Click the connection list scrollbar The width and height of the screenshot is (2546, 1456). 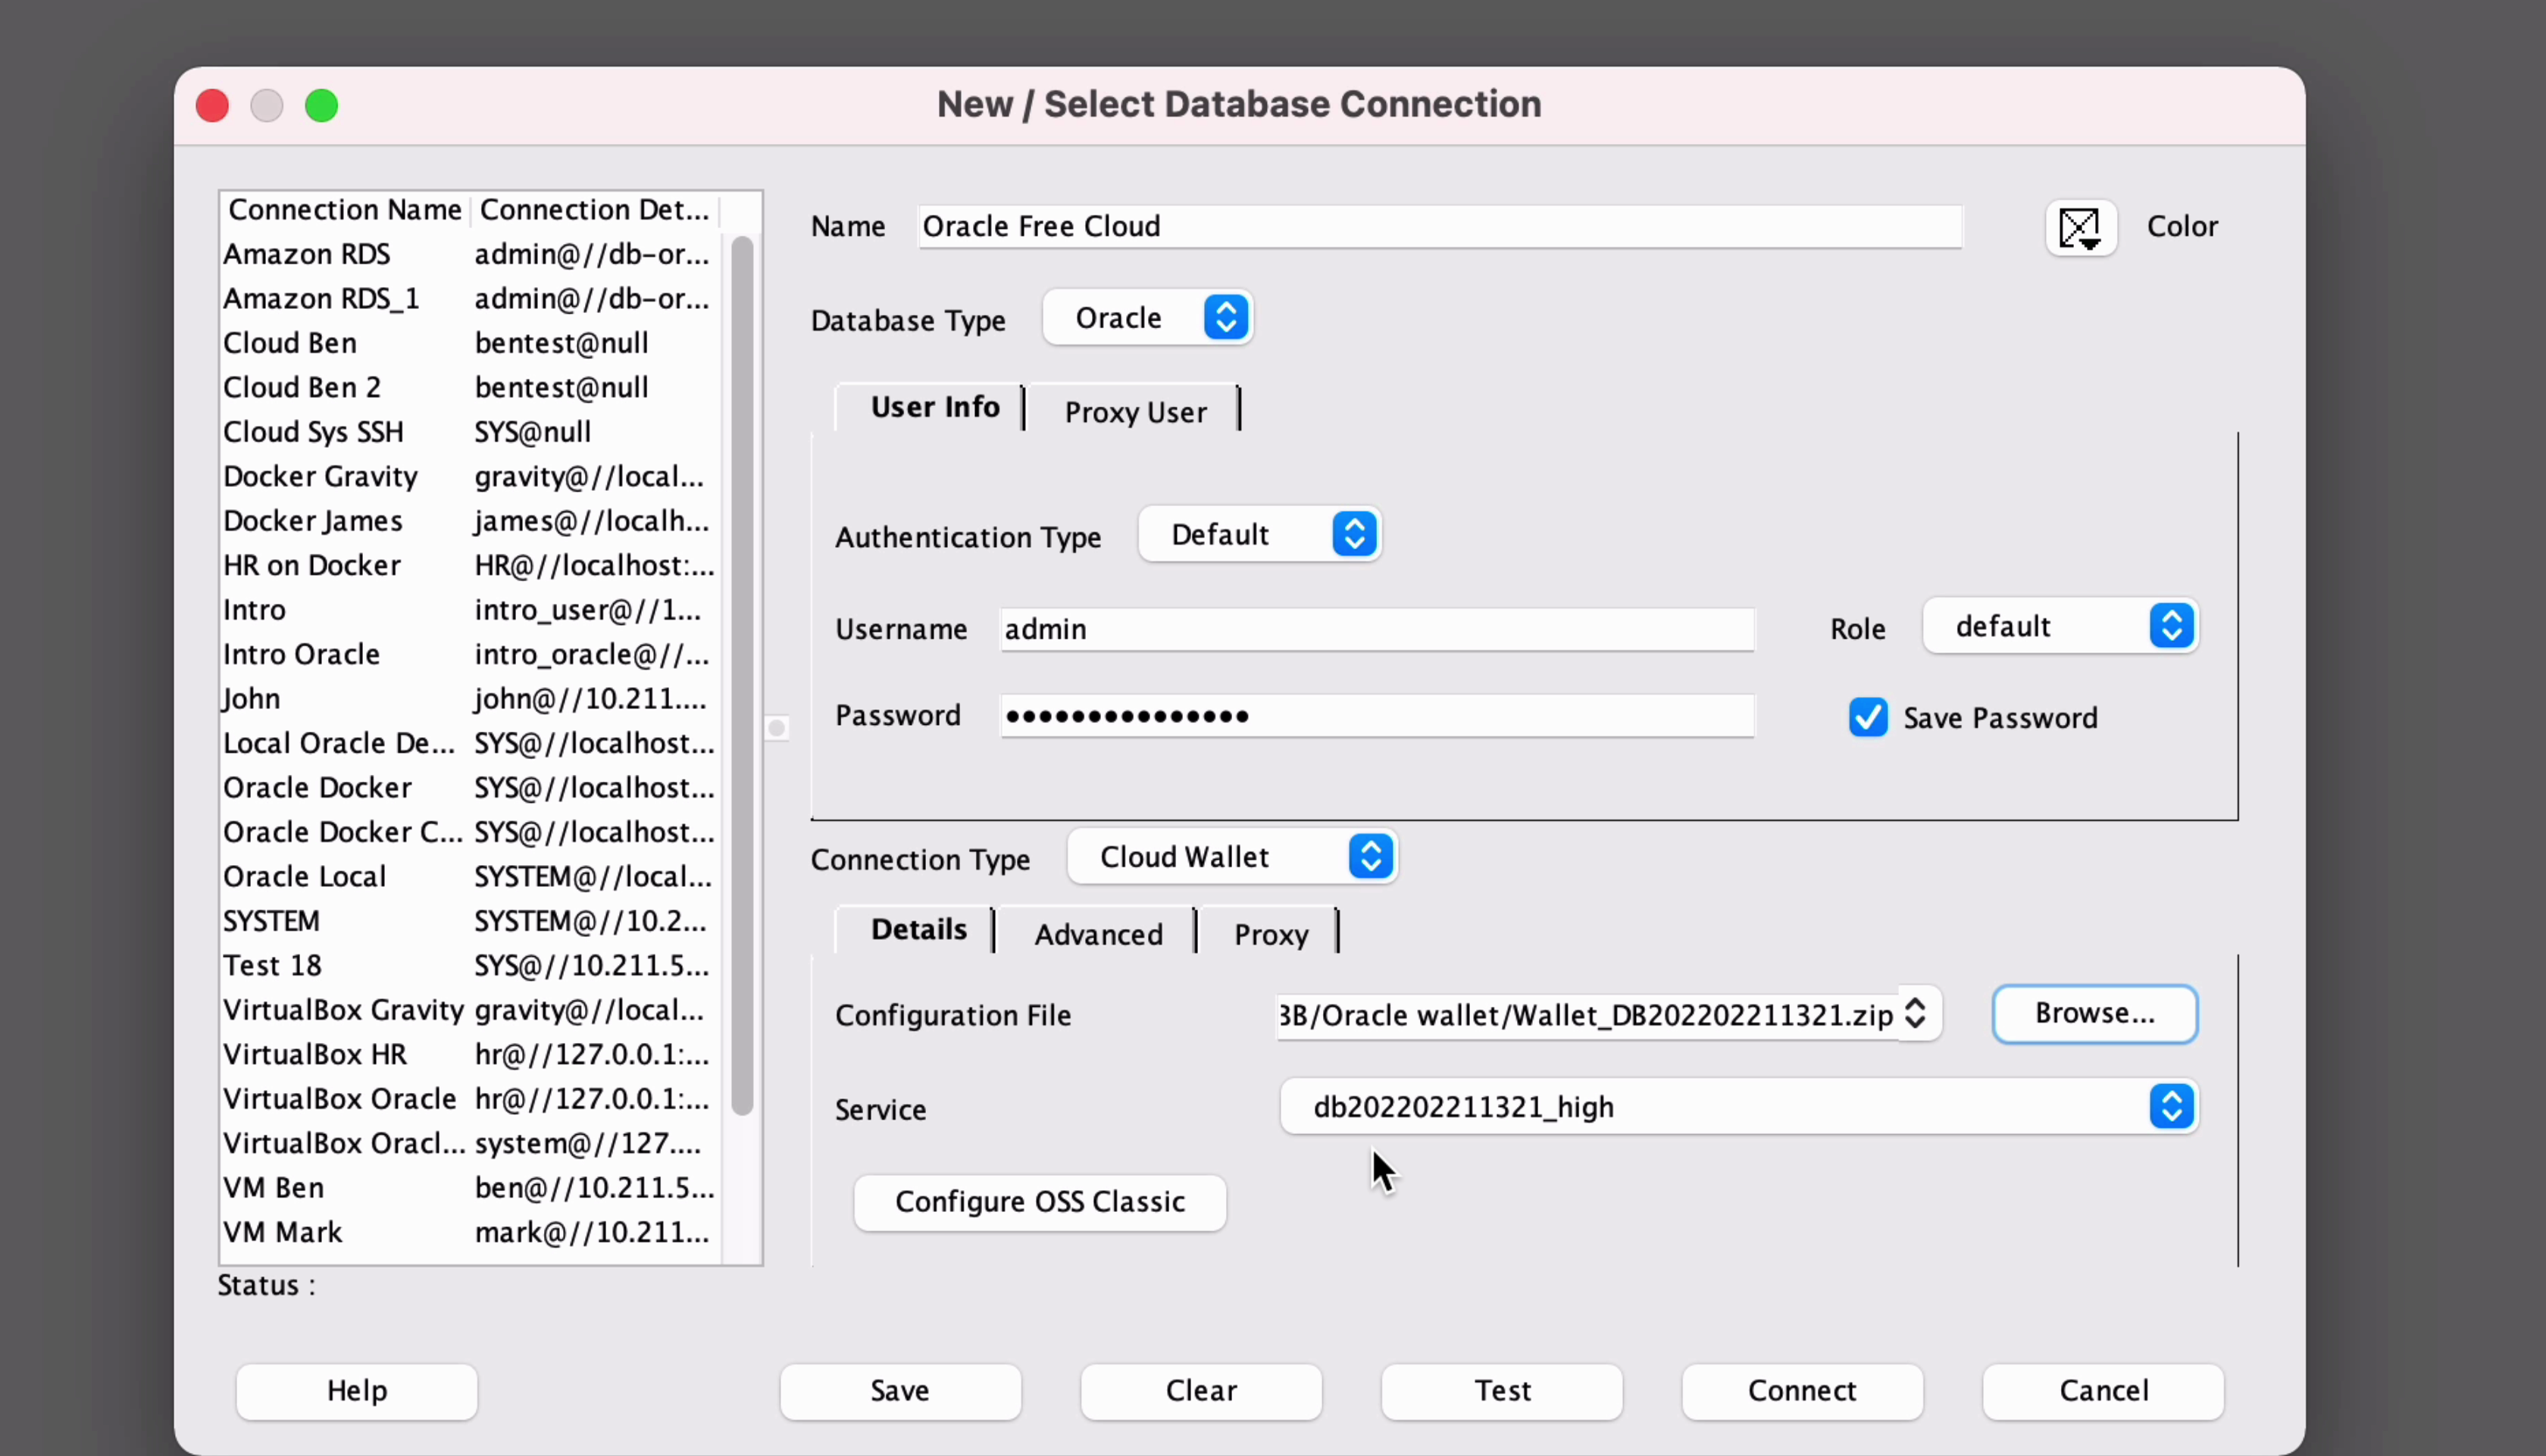point(741,675)
